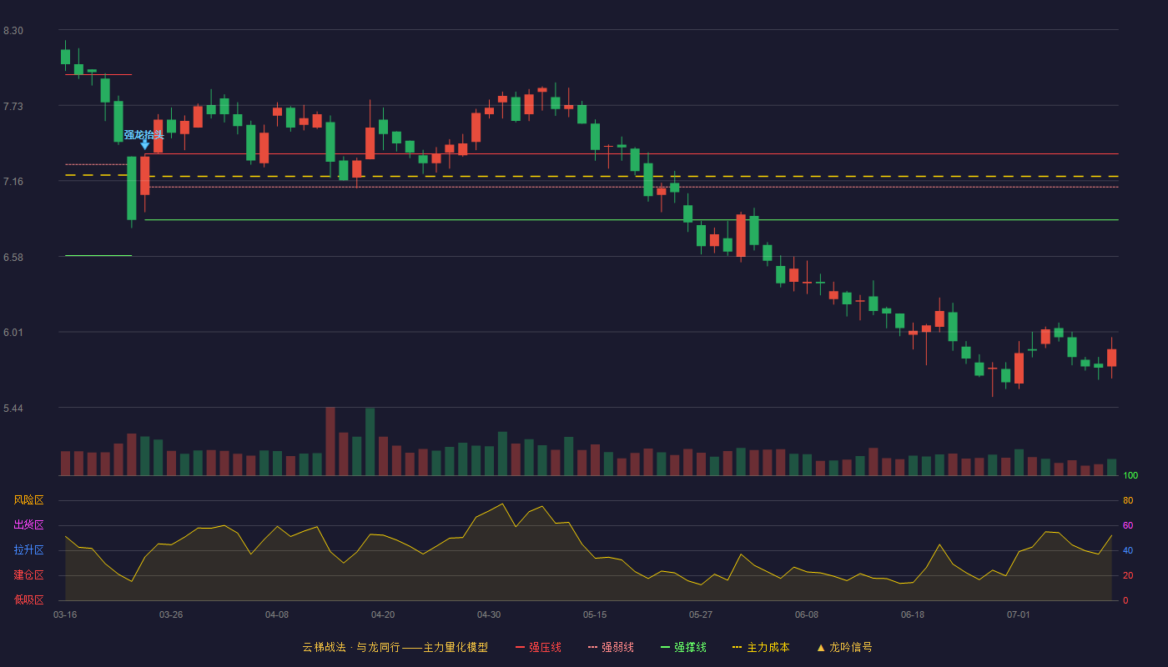Screen dimensions: 1168x667
Task: Click the 5.44 price axis label
Action: tap(13, 409)
